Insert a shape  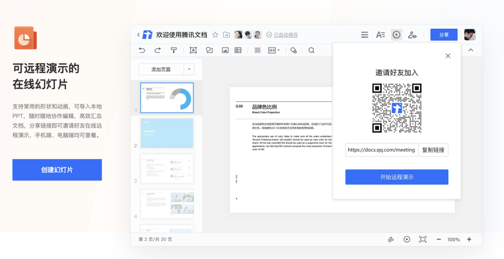pyautogui.click(x=209, y=50)
